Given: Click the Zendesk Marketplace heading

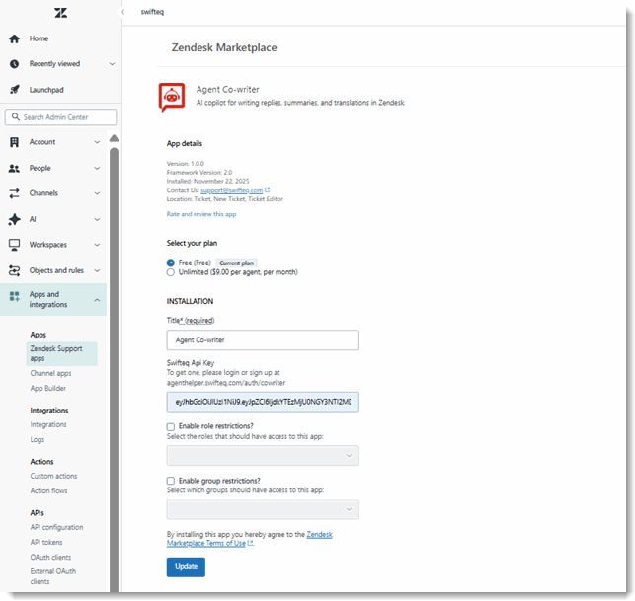Looking at the screenshot, I should [224, 47].
